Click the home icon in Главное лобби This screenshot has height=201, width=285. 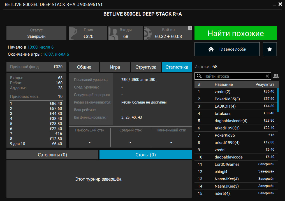pos(211,49)
